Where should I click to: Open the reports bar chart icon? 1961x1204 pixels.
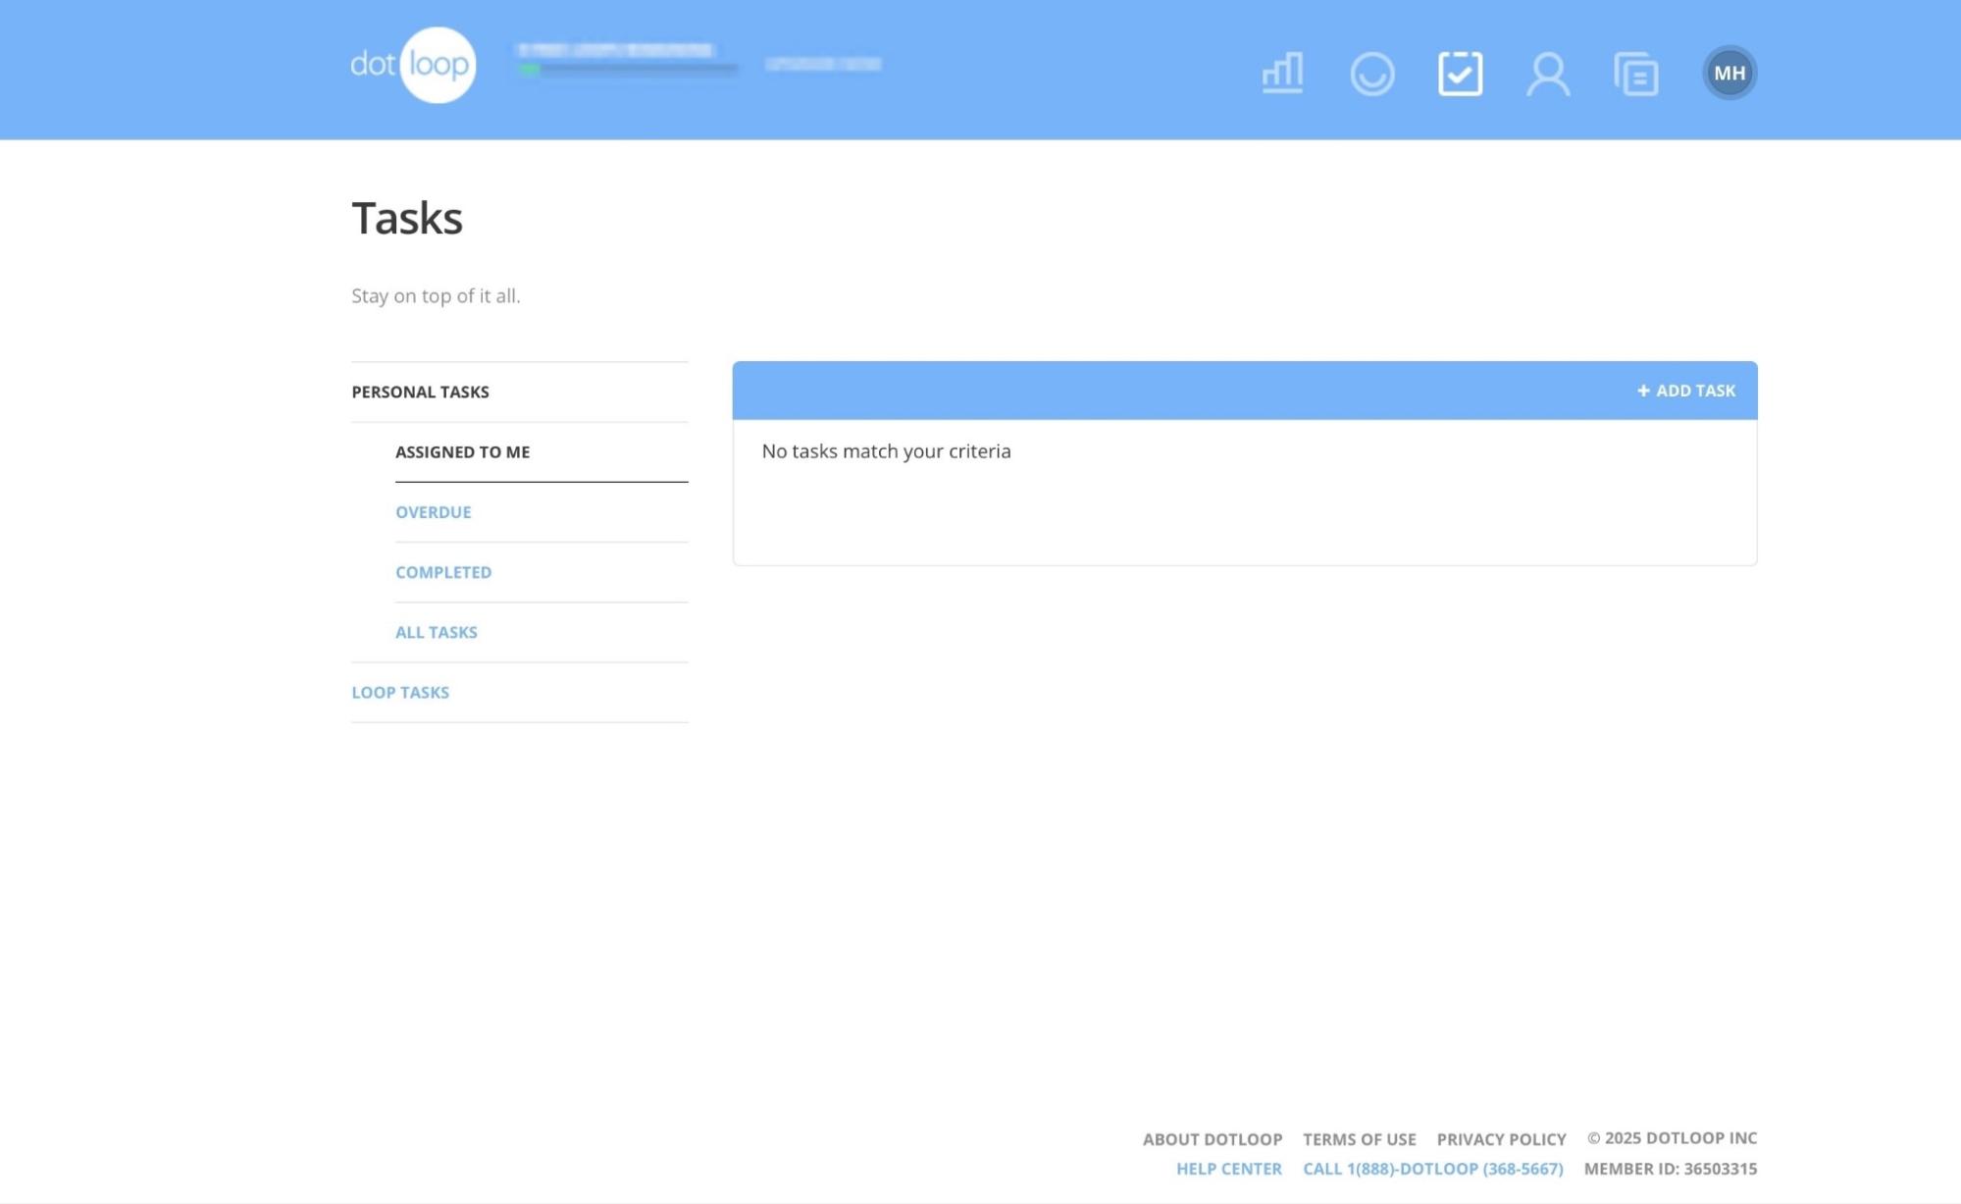click(x=1281, y=72)
